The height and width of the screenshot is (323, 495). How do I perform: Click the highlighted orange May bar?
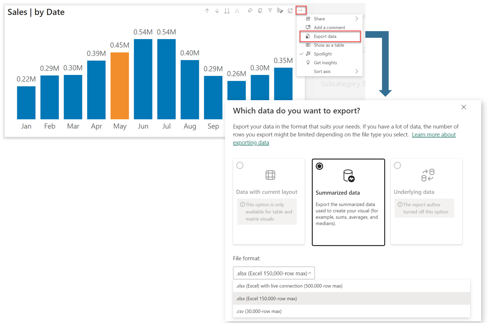point(120,86)
